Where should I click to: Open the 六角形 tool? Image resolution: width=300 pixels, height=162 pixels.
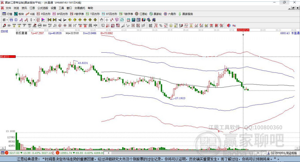pyautogui.click(x=170, y=14)
